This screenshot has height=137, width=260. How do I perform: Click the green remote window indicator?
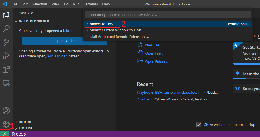(5, 134)
